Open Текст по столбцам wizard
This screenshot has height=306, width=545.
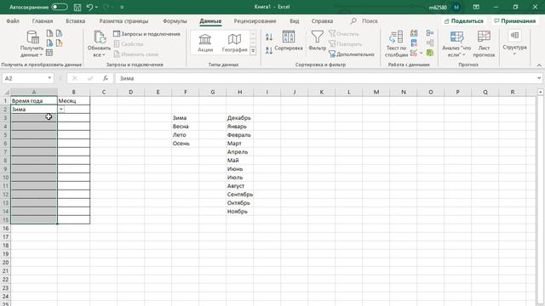396,43
